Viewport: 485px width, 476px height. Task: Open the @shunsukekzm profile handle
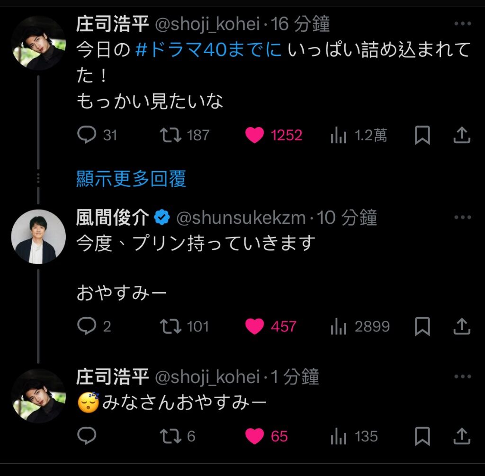(x=241, y=218)
